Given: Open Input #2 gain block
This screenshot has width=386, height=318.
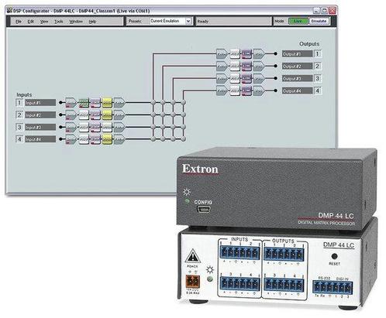Looking at the screenshot, I should tap(71, 115).
